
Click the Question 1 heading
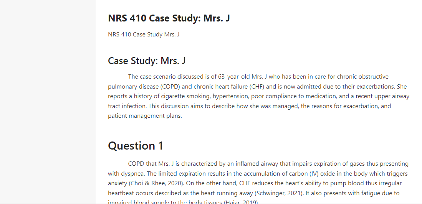point(136,146)
